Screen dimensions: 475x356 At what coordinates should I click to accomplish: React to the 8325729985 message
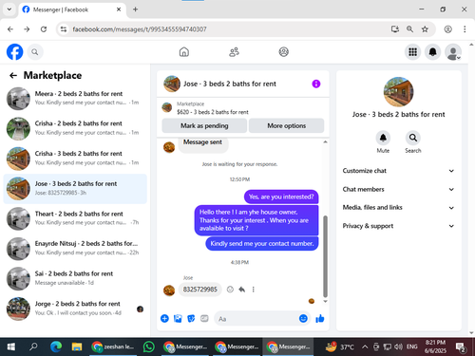coord(230,290)
